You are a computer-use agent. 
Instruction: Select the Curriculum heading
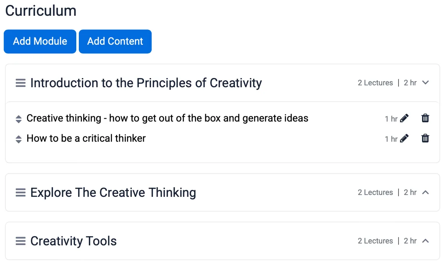point(41,11)
